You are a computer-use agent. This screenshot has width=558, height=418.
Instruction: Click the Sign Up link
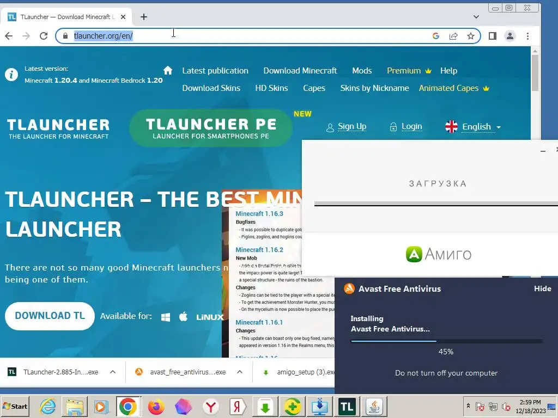click(x=346, y=126)
